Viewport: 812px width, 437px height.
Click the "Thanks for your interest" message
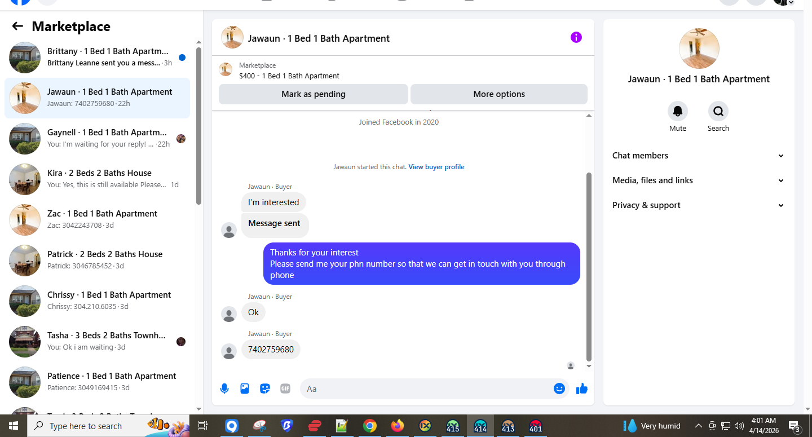pos(422,264)
